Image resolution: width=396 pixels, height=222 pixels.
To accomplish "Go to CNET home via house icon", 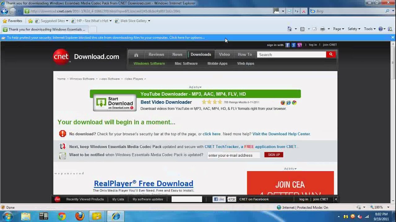I will click(x=136, y=55).
